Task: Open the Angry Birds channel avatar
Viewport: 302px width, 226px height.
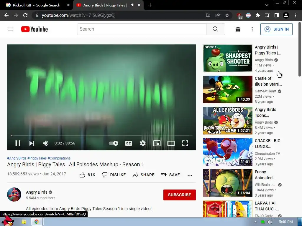Action: coord(14,195)
